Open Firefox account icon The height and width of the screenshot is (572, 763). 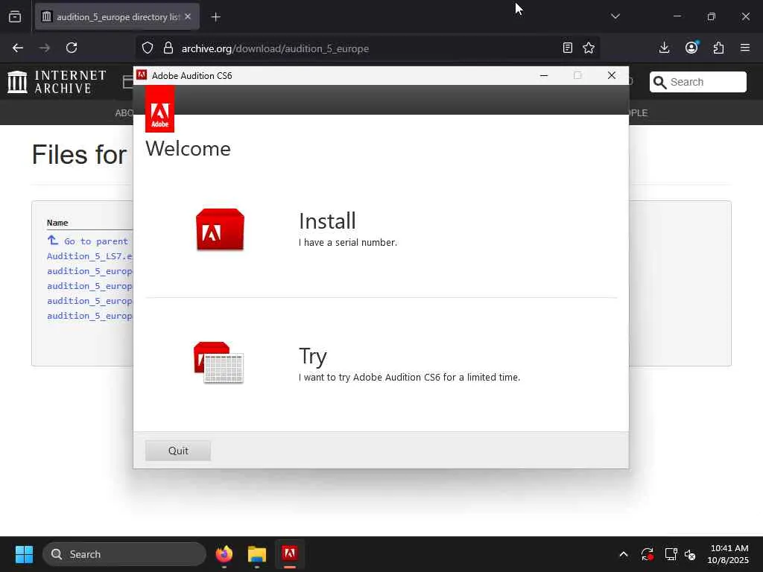click(x=691, y=48)
